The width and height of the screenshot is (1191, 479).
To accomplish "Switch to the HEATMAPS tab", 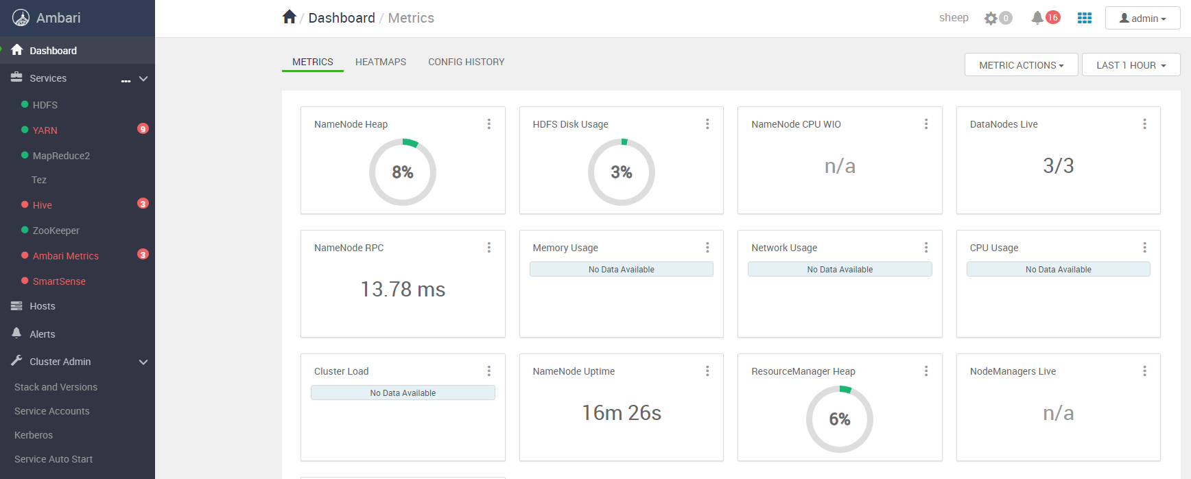I will (x=381, y=62).
